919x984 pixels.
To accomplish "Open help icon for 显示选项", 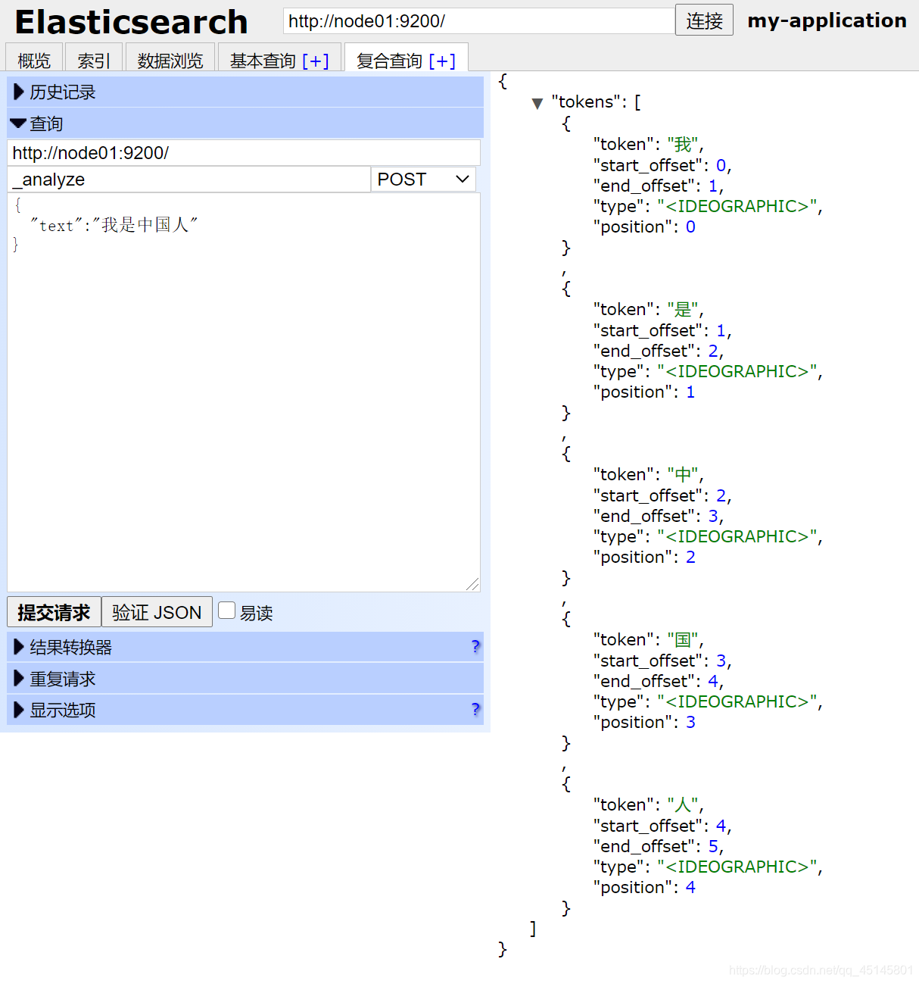I will coord(475,709).
